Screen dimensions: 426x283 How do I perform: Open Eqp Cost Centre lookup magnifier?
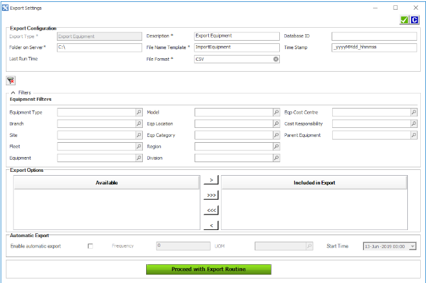click(414, 112)
